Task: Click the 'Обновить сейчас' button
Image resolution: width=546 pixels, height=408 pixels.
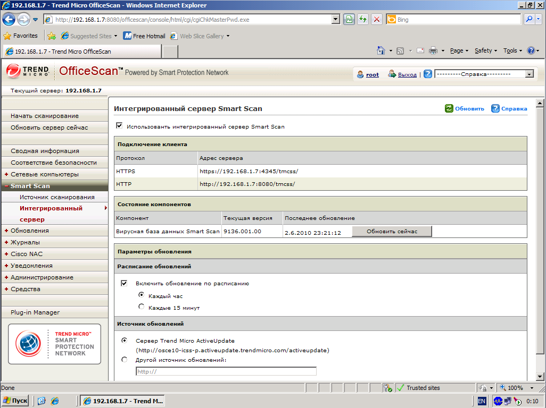Action: click(392, 232)
